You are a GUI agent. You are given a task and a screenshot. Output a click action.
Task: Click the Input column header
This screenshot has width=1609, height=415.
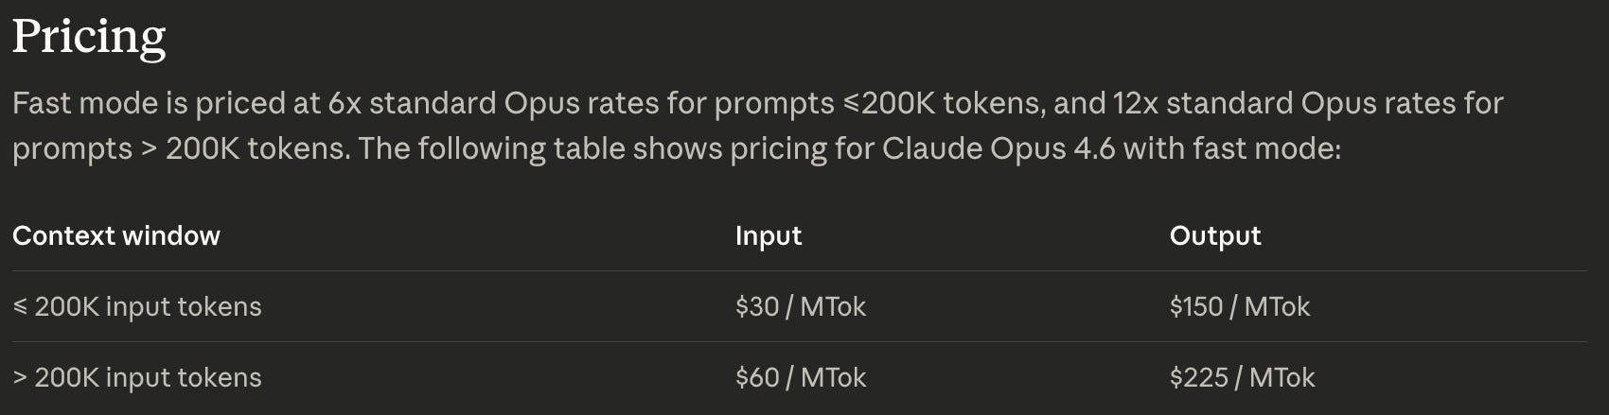pyautogui.click(x=769, y=235)
